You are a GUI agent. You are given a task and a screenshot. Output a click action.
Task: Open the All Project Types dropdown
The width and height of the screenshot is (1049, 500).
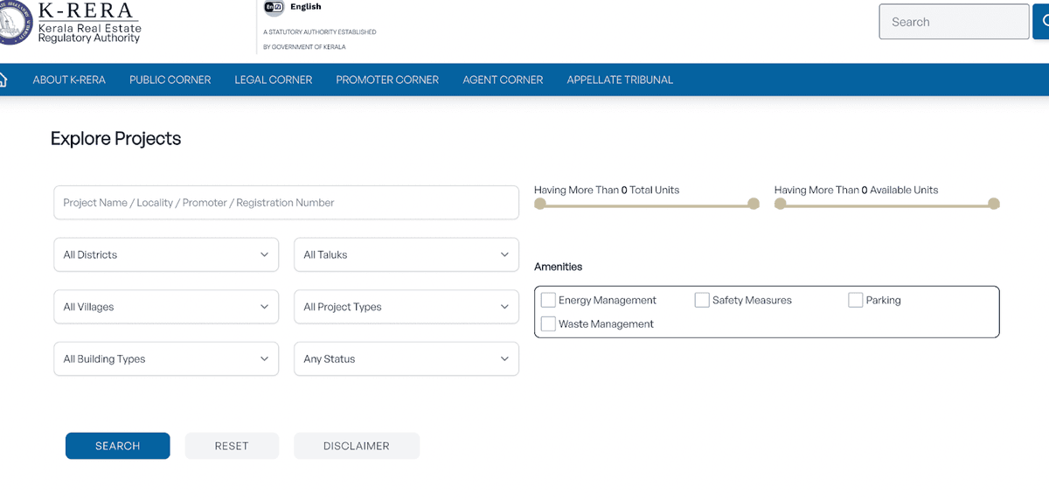[406, 307]
